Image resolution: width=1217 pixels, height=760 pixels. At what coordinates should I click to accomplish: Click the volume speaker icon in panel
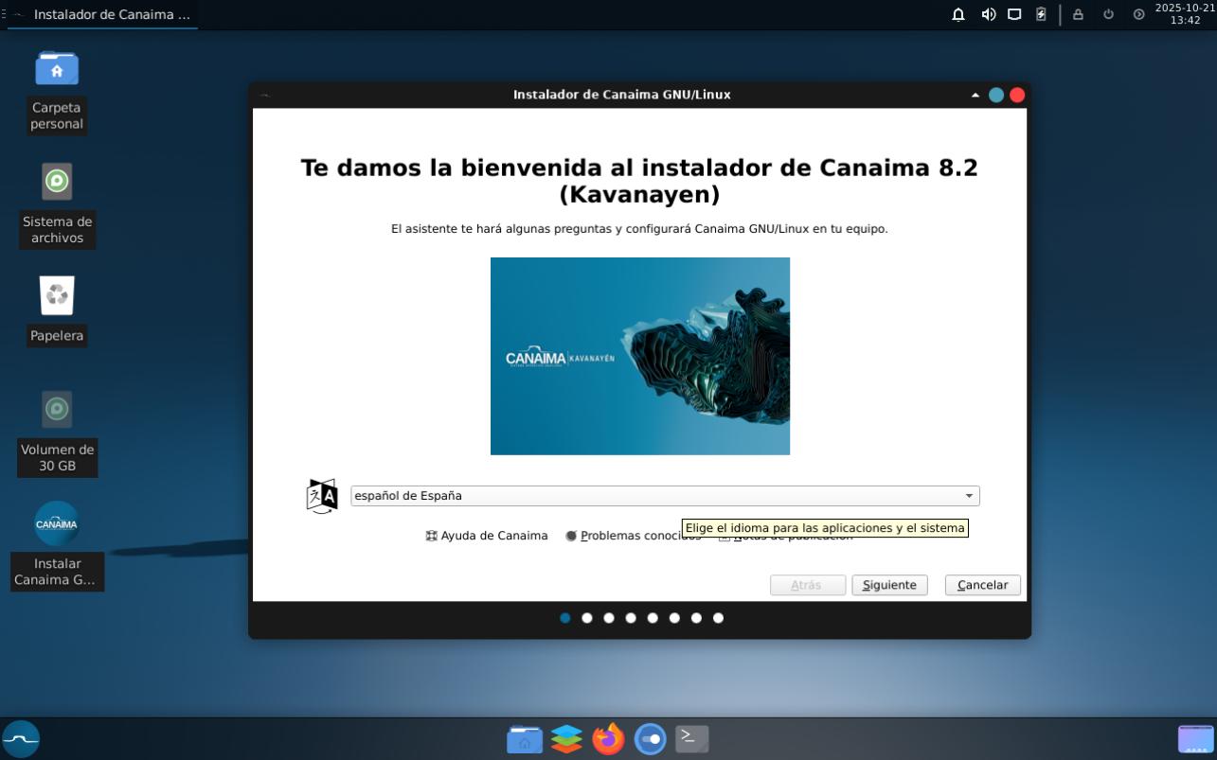tap(988, 14)
